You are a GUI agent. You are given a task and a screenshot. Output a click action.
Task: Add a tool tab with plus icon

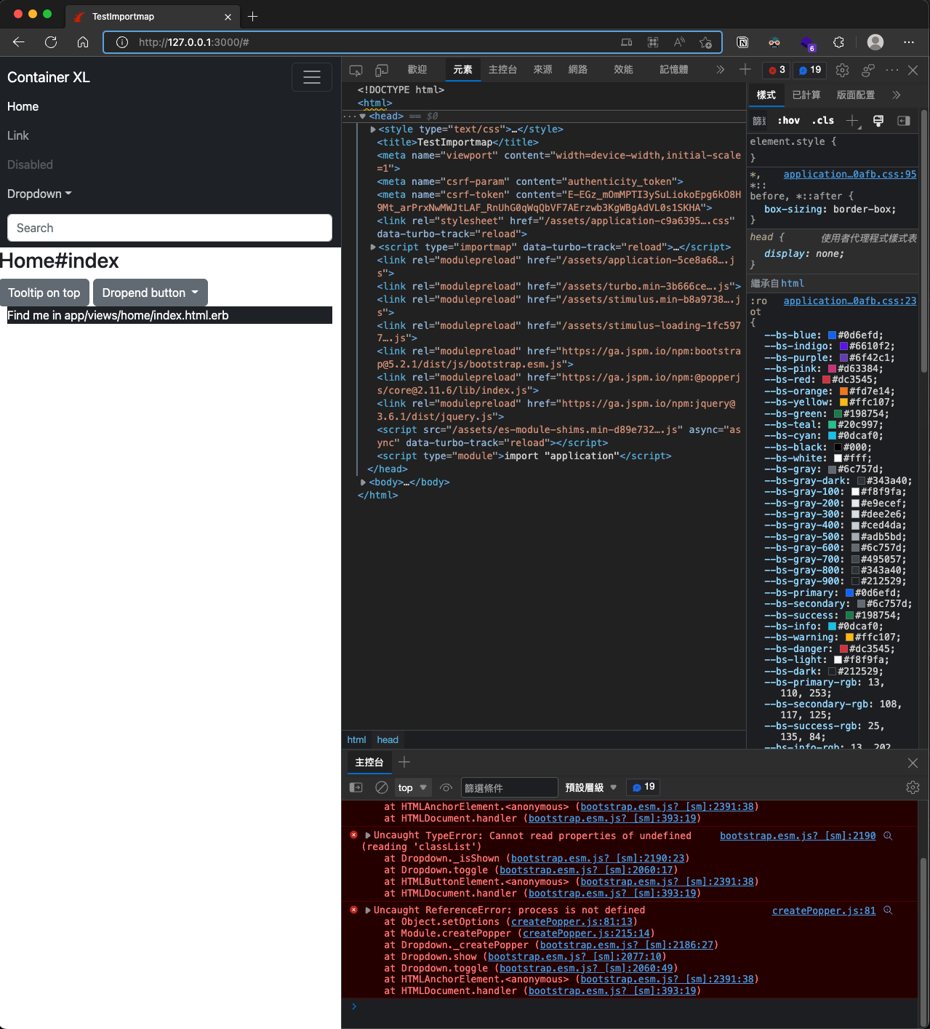click(745, 69)
